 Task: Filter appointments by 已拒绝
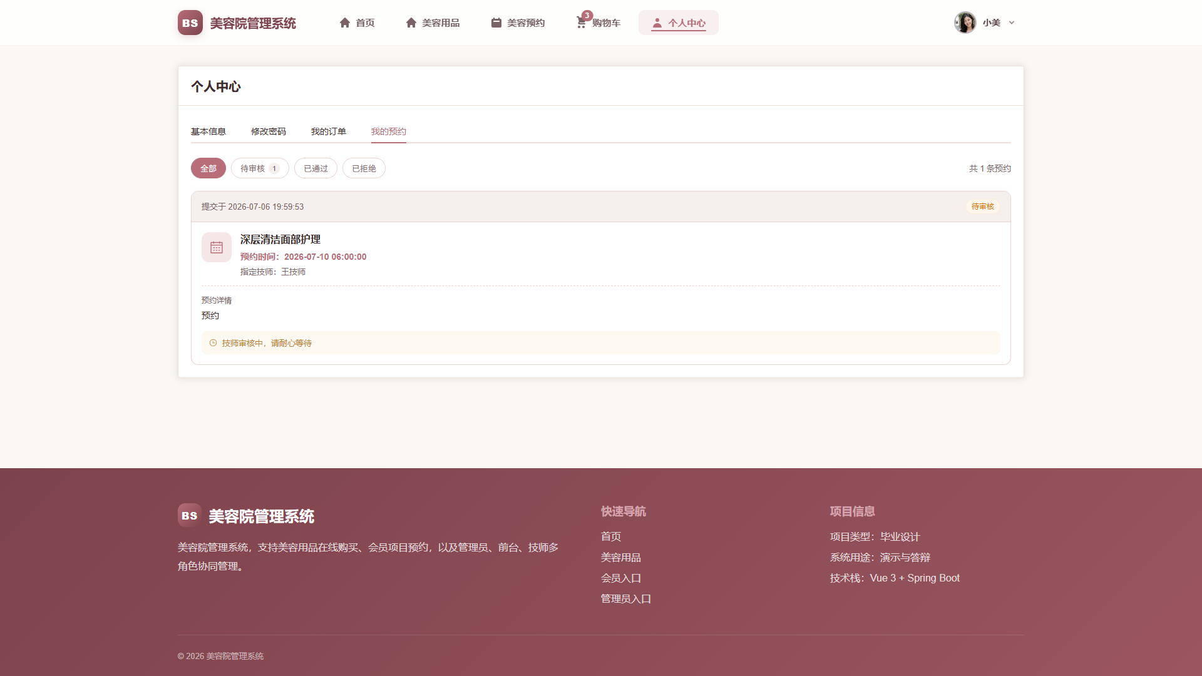point(364,168)
